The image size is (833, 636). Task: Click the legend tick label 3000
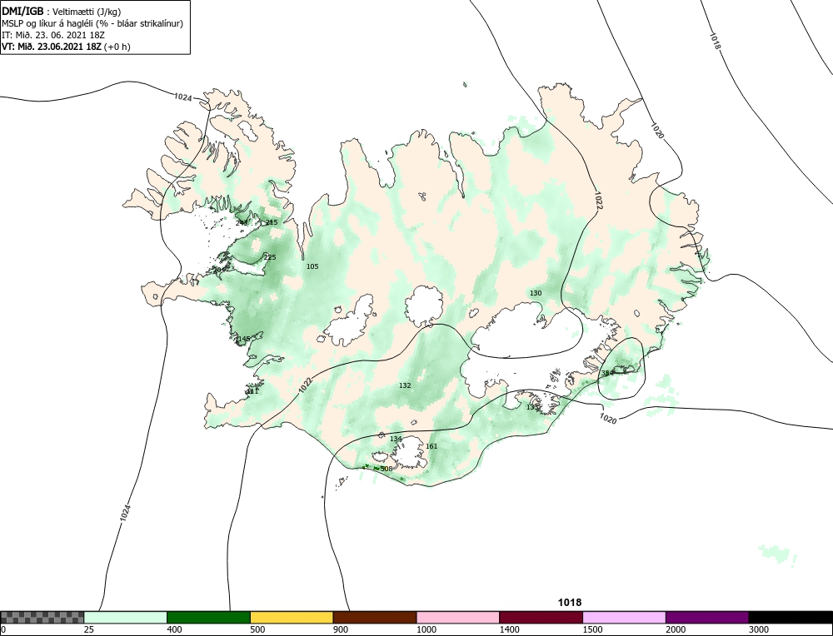pos(759,629)
